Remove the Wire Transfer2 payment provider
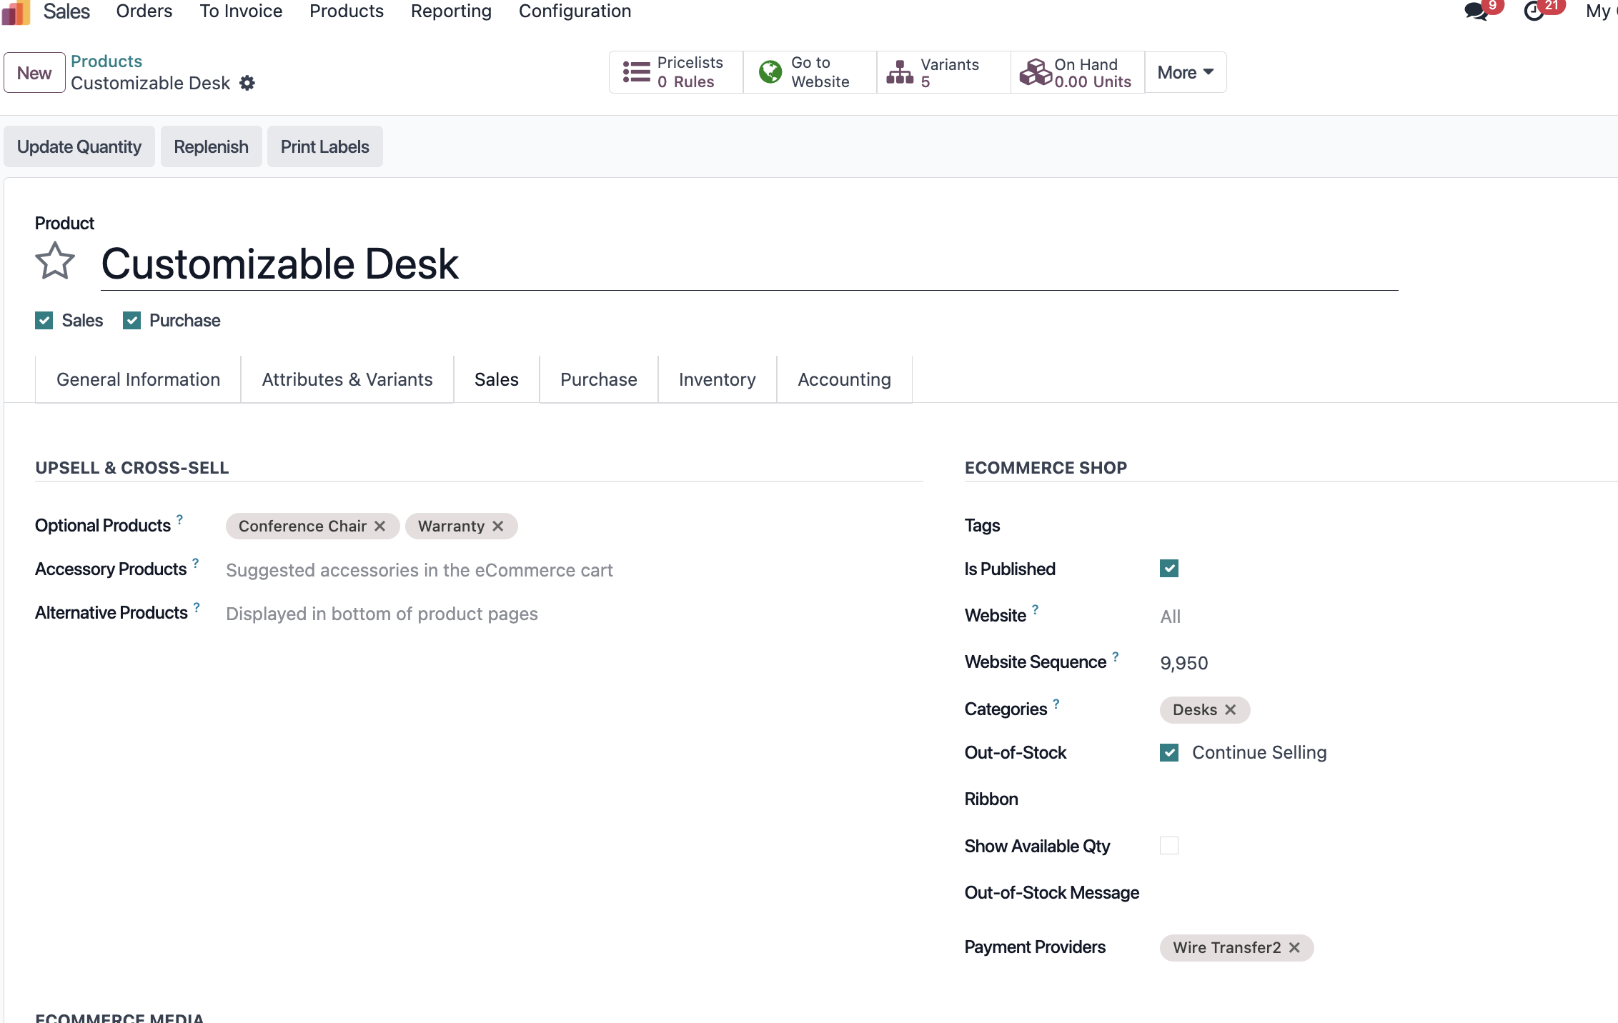This screenshot has width=1618, height=1023. [x=1294, y=948]
